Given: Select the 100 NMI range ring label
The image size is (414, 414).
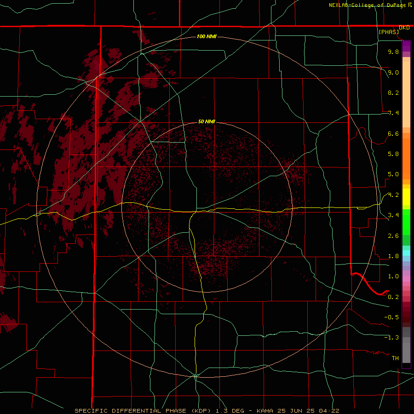Looking at the screenshot, I should (x=207, y=36).
